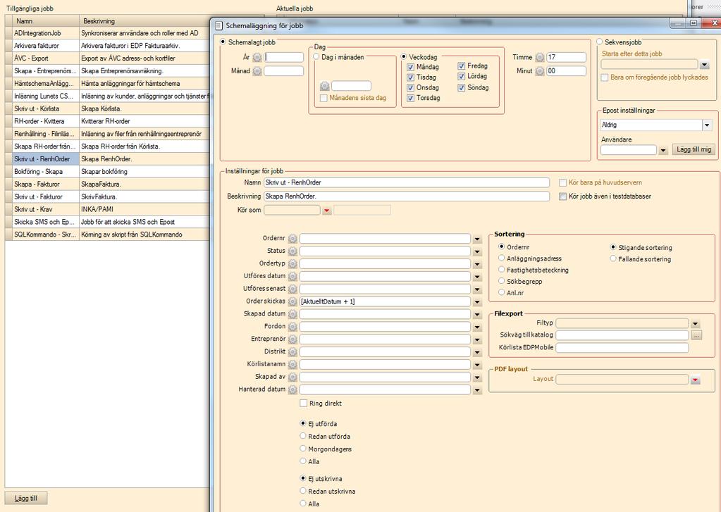The height and width of the screenshot is (512, 721).
Task: Click the gear icon of the Ordernr filter
Action: [292, 239]
